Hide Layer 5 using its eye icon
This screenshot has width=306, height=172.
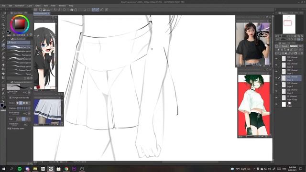tap(276, 85)
